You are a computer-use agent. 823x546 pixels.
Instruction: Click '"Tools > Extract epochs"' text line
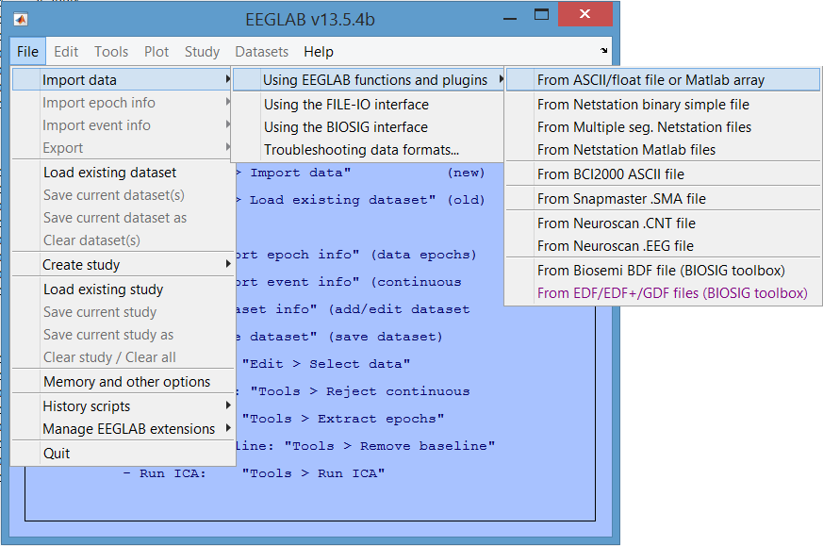coord(343,419)
